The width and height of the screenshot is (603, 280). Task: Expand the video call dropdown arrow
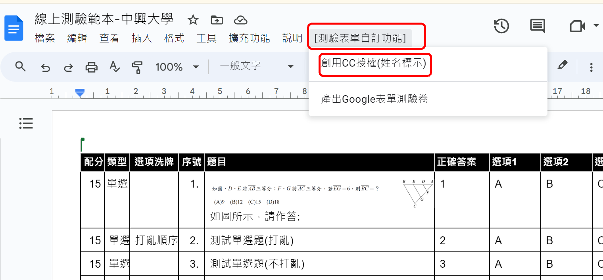pyautogui.click(x=596, y=26)
